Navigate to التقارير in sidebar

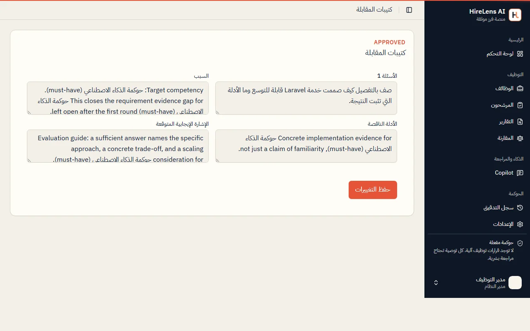[x=477, y=122]
